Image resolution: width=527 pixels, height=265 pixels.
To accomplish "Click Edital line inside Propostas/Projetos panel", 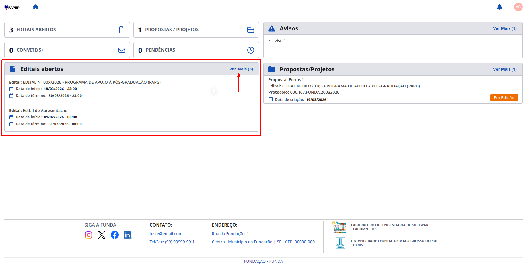I will pyautogui.click(x=344, y=86).
